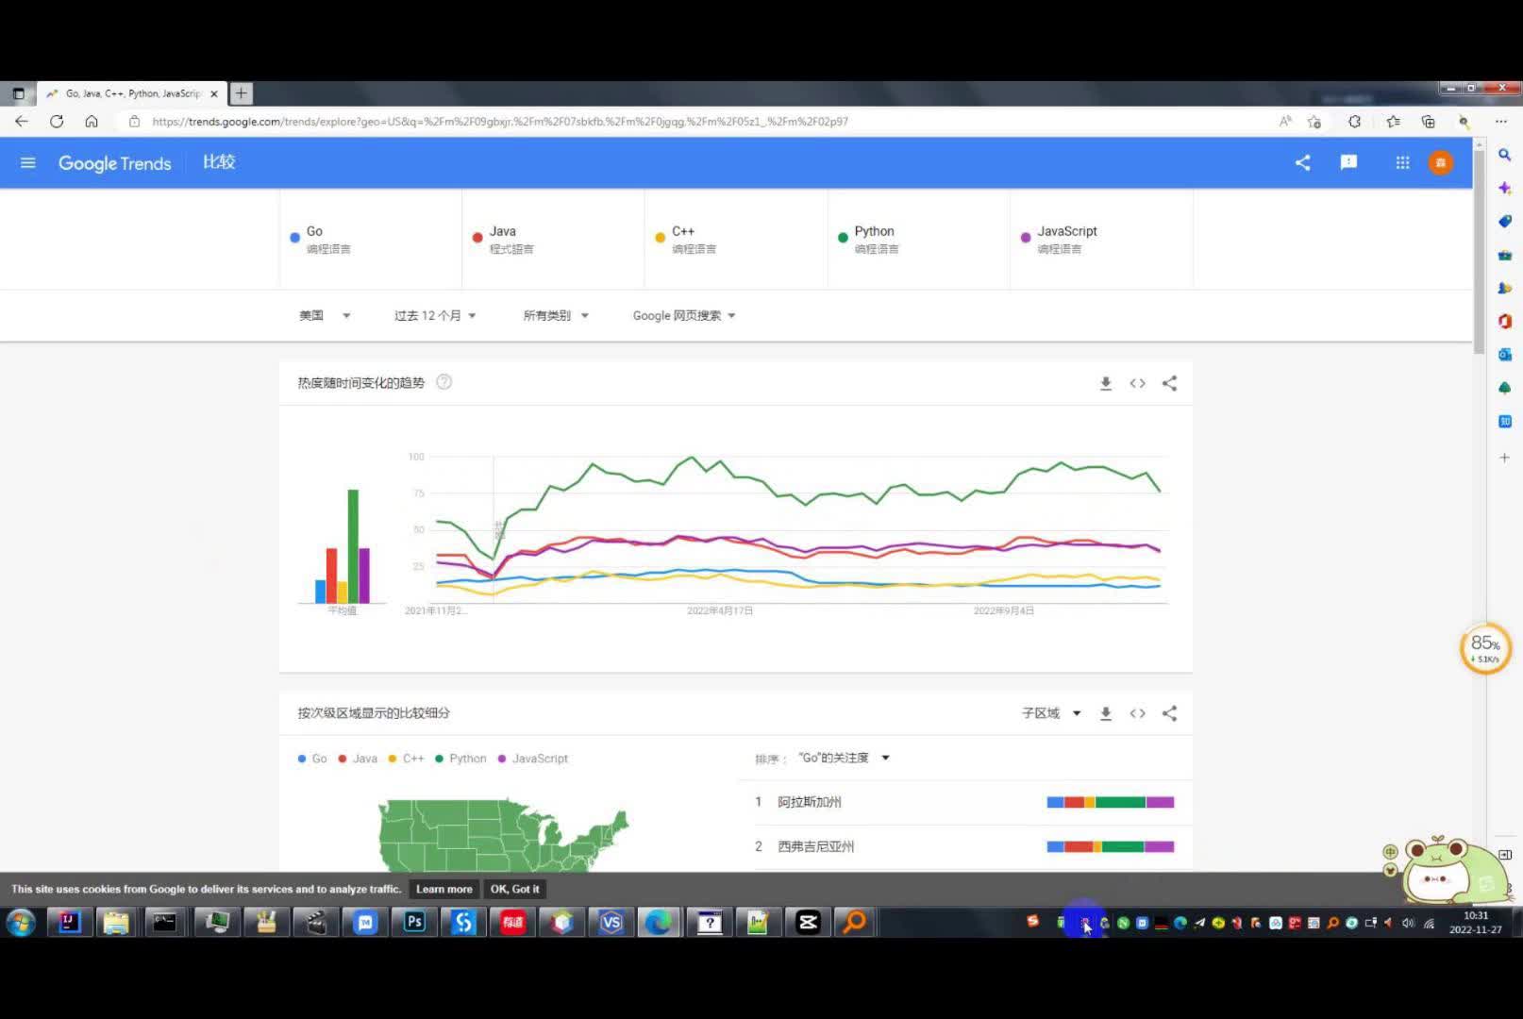Screen dimensions: 1523x1019
Task: Open a new browser tab
Action: pyautogui.click(x=242, y=93)
